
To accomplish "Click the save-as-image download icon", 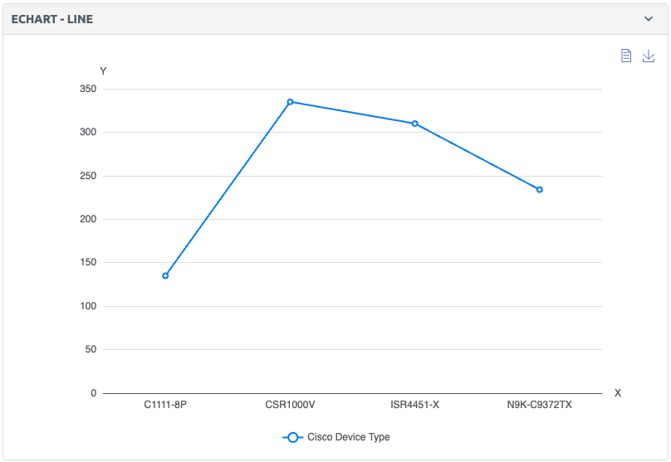I will pyautogui.click(x=649, y=56).
